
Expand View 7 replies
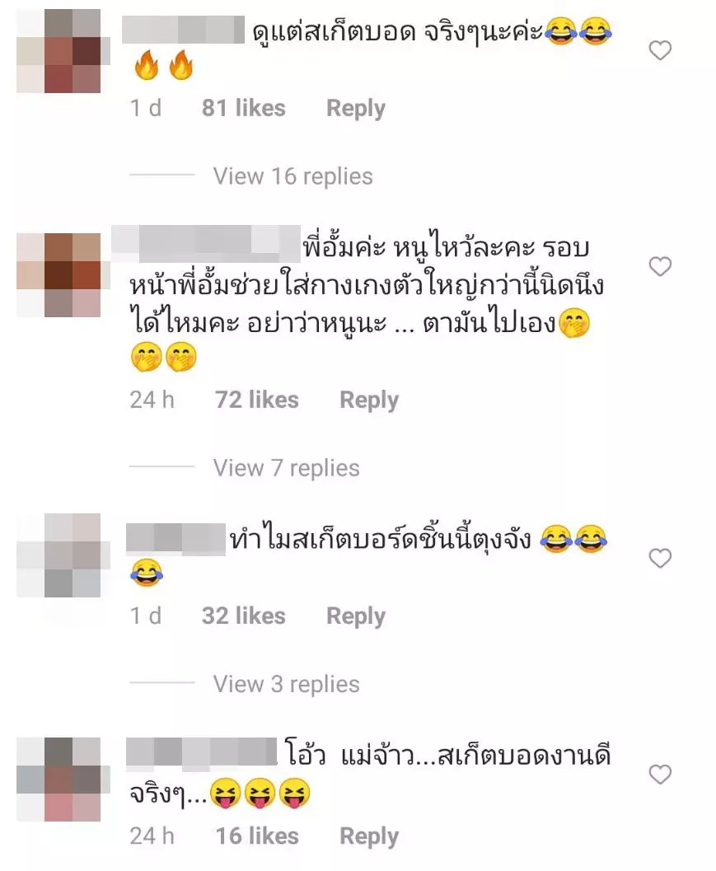(x=286, y=468)
